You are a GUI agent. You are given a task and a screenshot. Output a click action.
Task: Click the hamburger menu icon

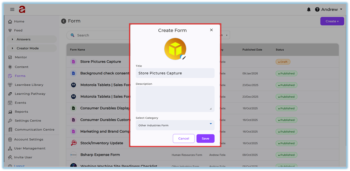(x=12, y=9)
